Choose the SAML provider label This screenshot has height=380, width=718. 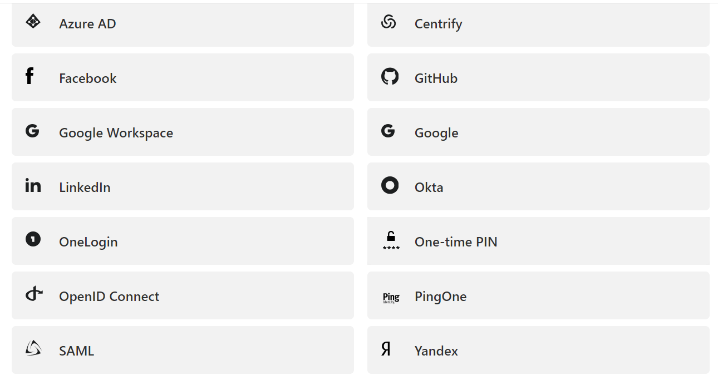pos(76,351)
